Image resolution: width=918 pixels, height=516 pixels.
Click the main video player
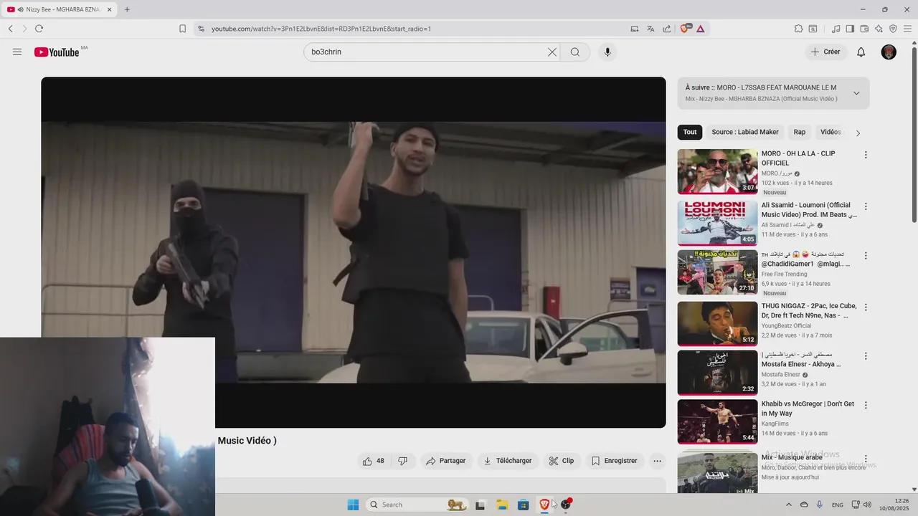point(354,252)
